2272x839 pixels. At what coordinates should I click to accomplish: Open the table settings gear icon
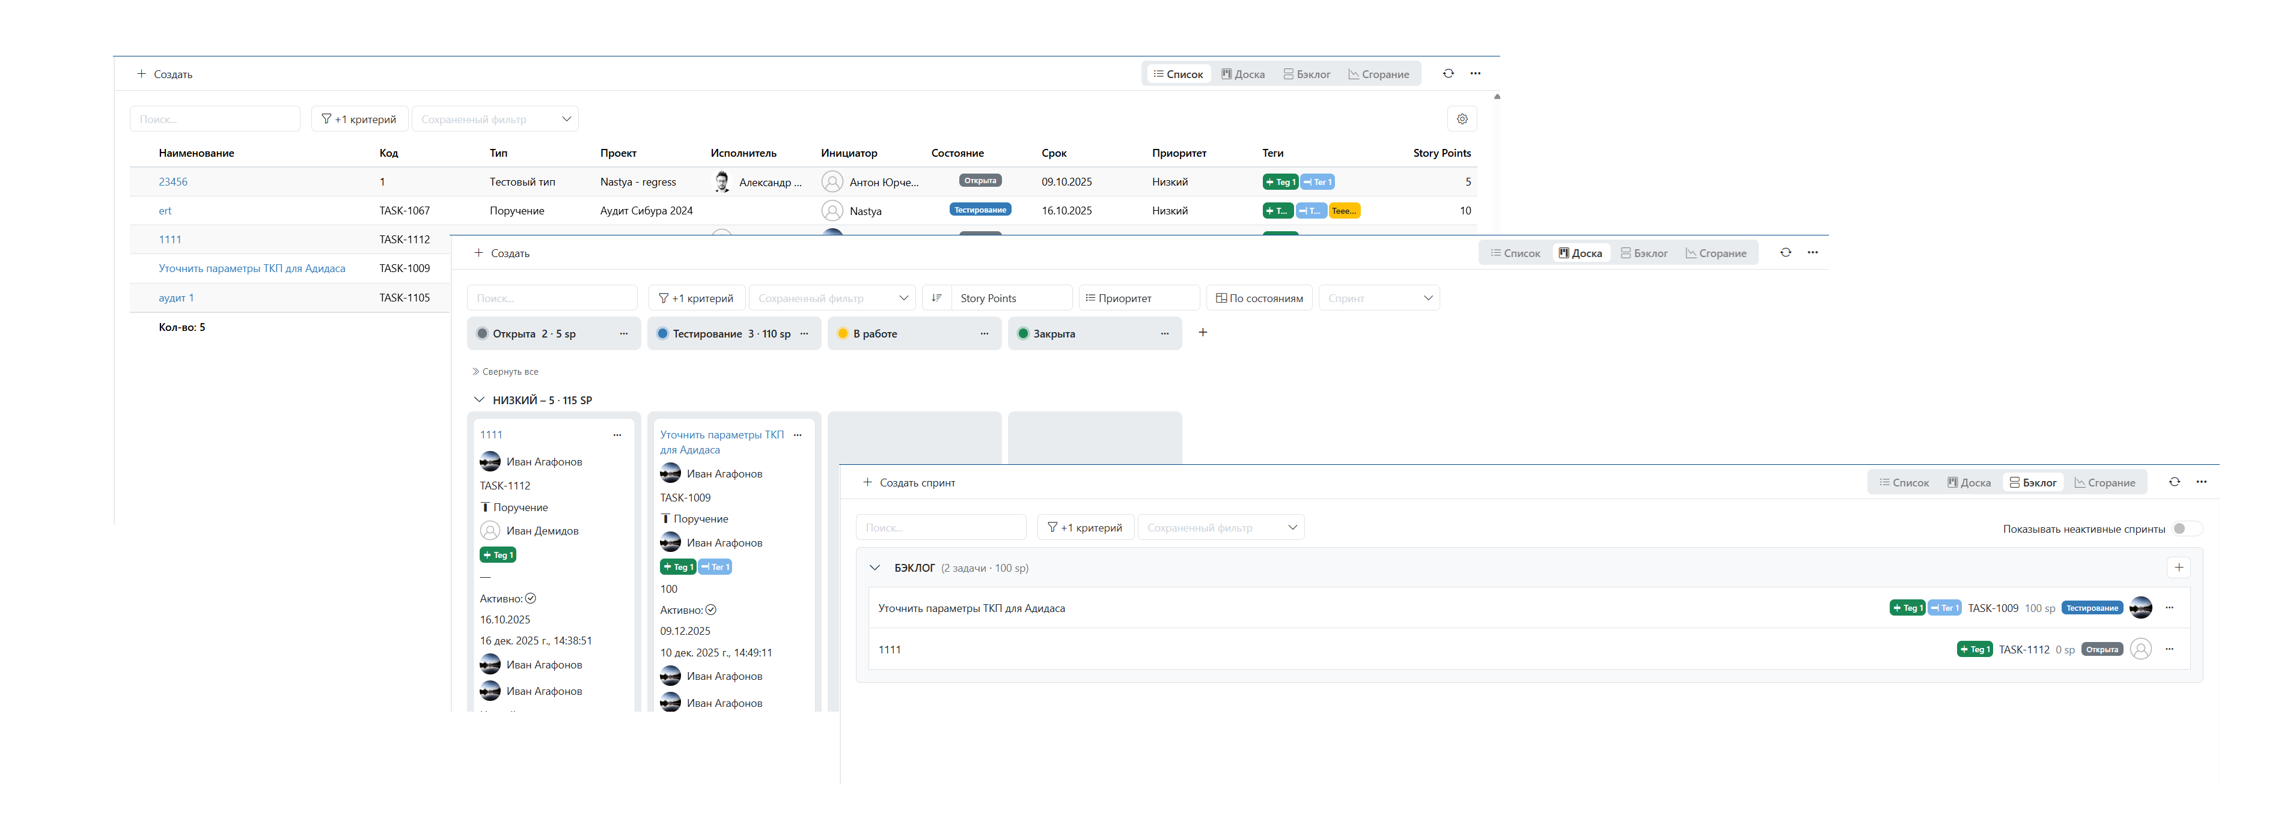pyautogui.click(x=1461, y=119)
